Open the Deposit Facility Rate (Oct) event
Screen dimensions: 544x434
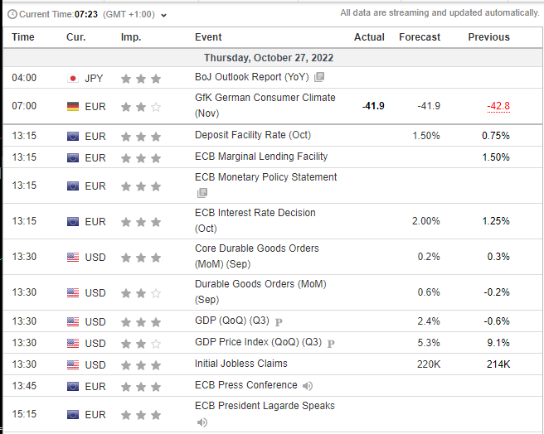tap(252, 135)
